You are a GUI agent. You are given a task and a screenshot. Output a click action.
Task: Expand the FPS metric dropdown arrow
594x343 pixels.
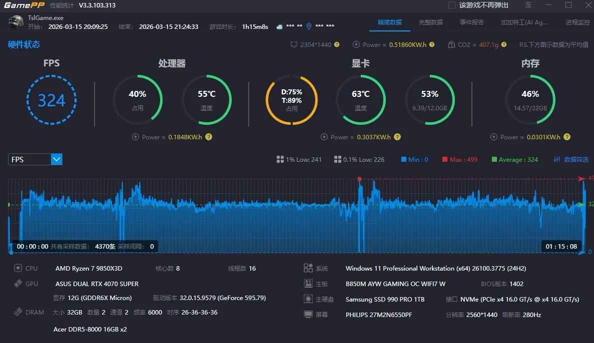point(57,159)
